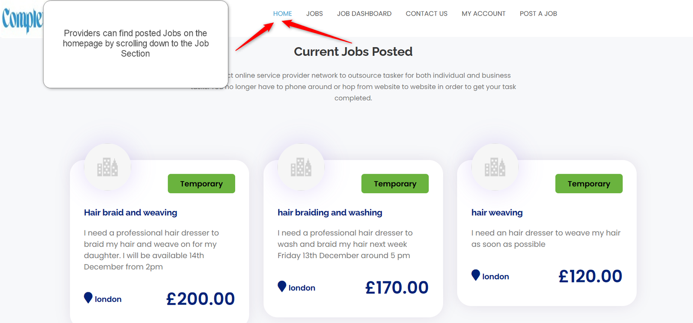This screenshot has width=693, height=323.
Task: Click the Temporary badge on the £200.00 job
Action: [201, 183]
